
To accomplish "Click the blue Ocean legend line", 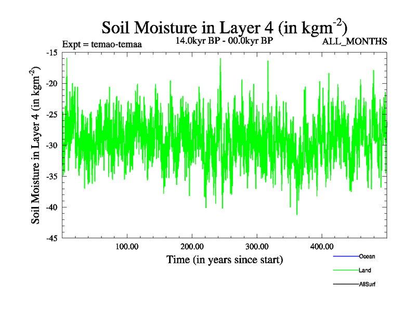I will [x=345, y=256].
